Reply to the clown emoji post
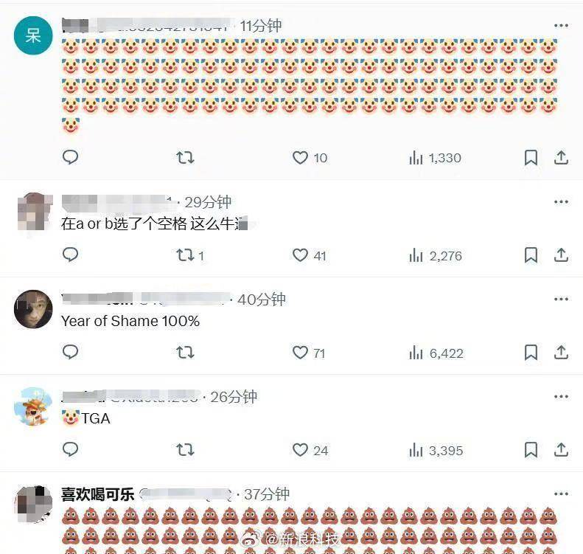This screenshot has height=554, width=583. 70,157
